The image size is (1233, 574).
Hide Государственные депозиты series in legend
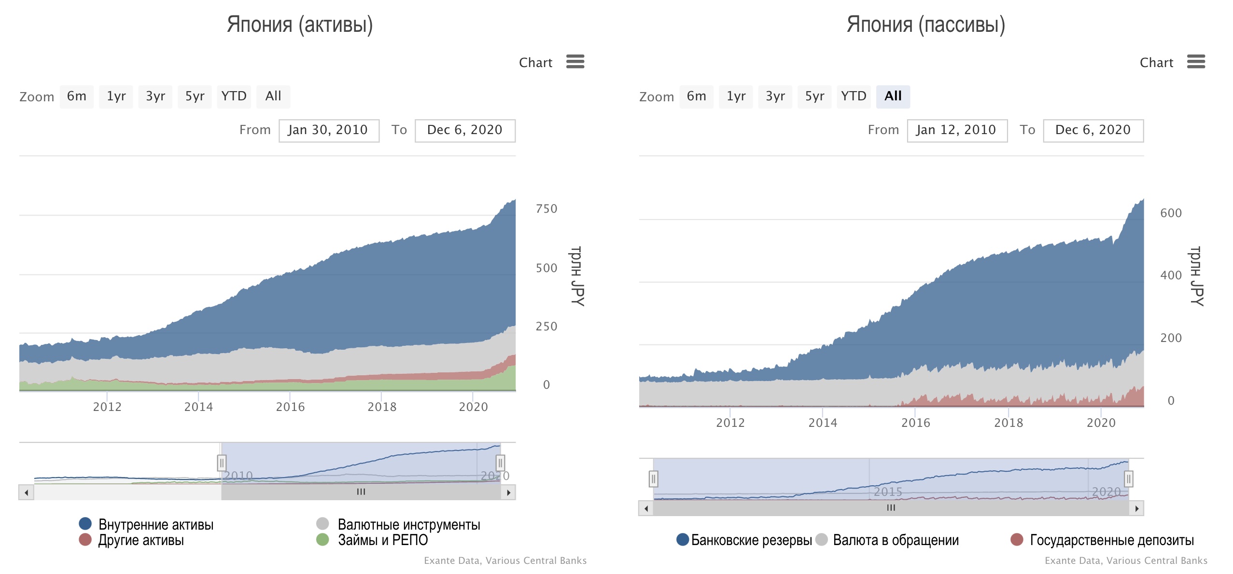[x=1111, y=540]
